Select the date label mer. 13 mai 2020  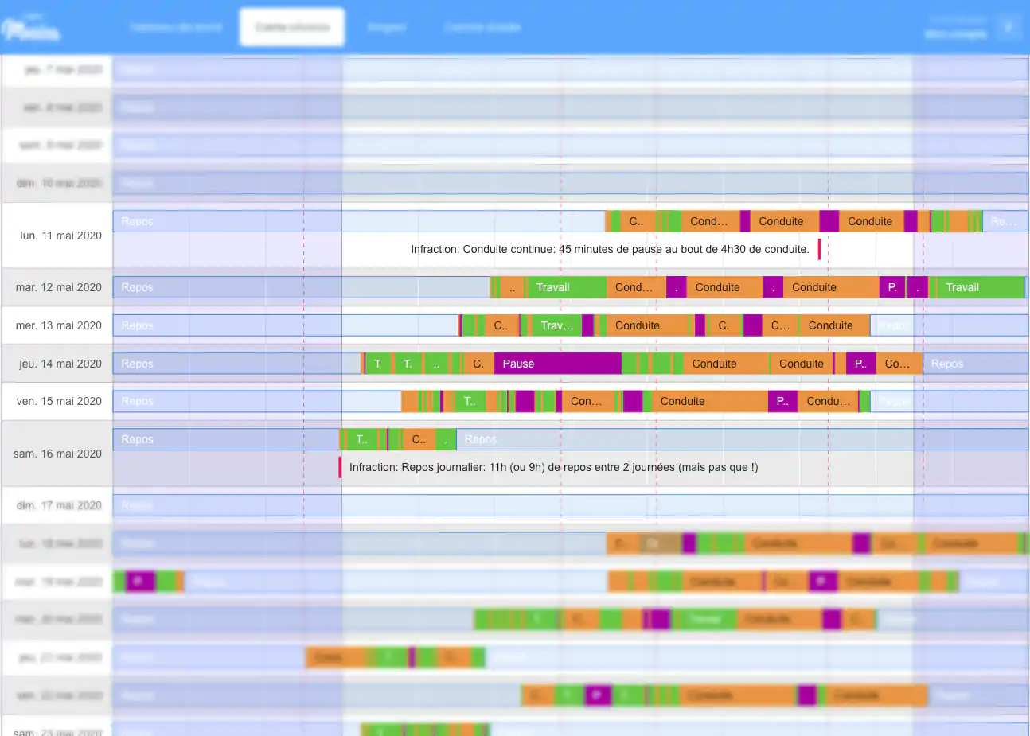pyautogui.click(x=58, y=325)
